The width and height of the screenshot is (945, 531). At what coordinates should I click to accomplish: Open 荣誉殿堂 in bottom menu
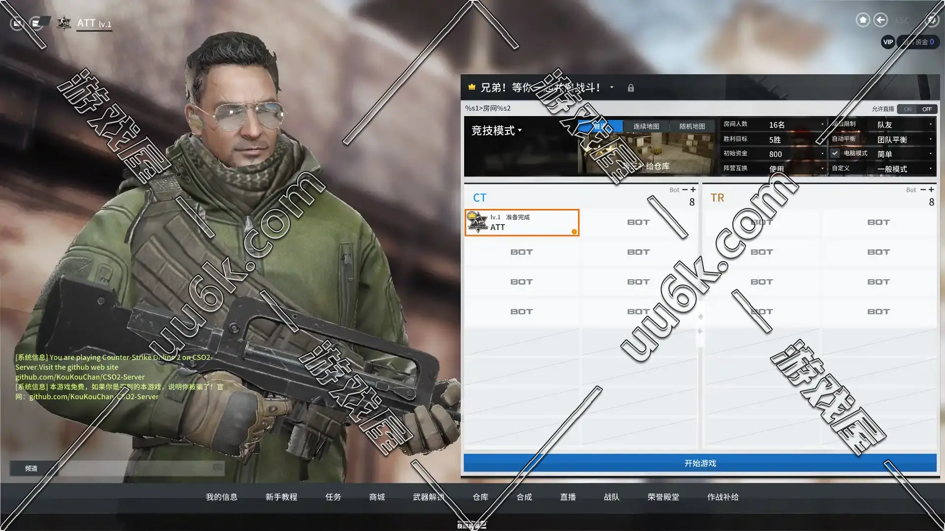pos(663,497)
